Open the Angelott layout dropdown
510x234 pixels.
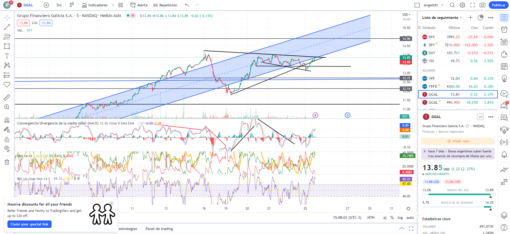(x=433, y=5)
